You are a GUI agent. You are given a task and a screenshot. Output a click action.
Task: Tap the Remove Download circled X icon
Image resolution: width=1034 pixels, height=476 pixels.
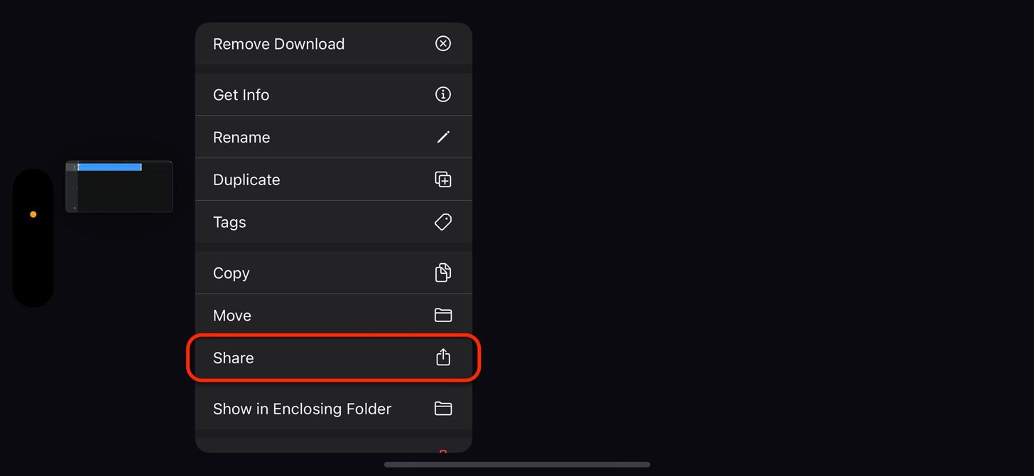(442, 43)
